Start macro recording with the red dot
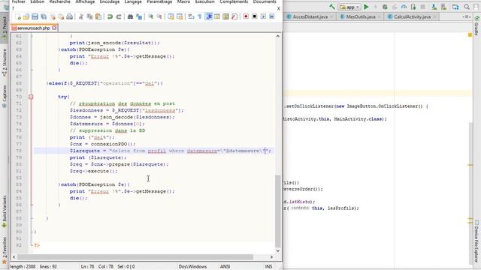 [246, 16]
